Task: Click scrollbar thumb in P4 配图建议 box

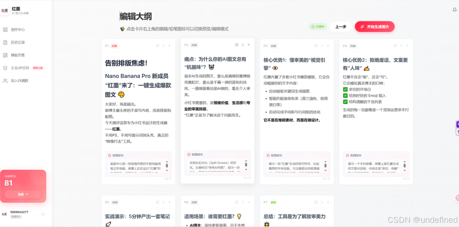Action: (x=405, y=166)
